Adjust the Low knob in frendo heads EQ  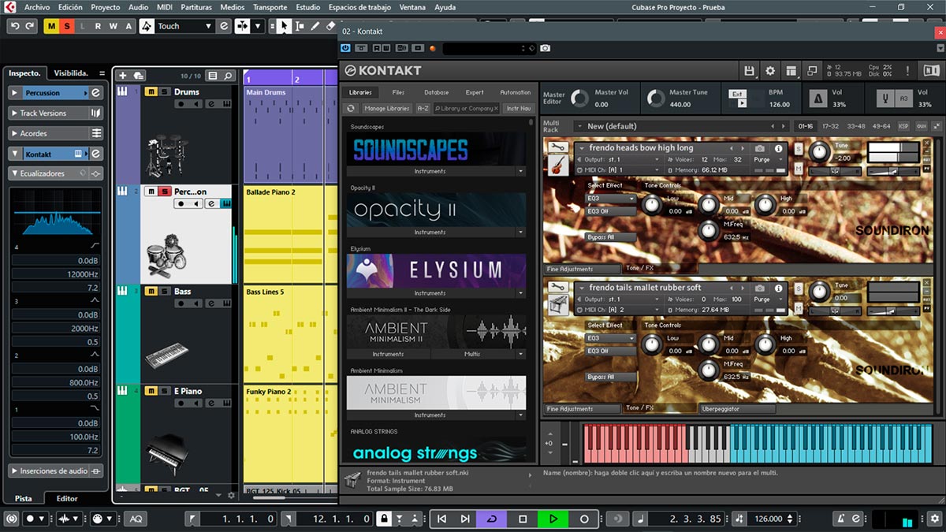(652, 205)
